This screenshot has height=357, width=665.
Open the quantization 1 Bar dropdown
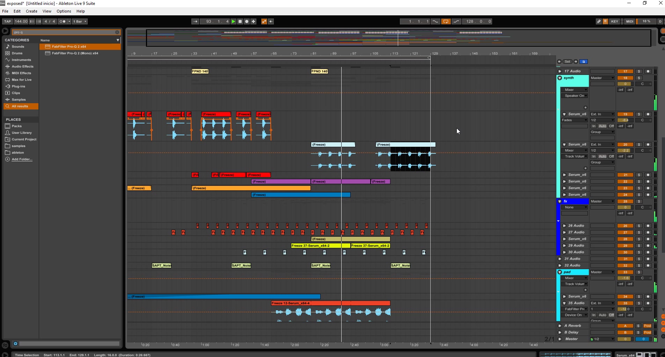pos(80,22)
